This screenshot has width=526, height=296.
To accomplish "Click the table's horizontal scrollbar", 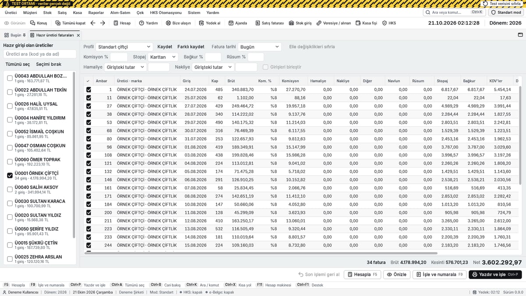I will tap(261, 253).
